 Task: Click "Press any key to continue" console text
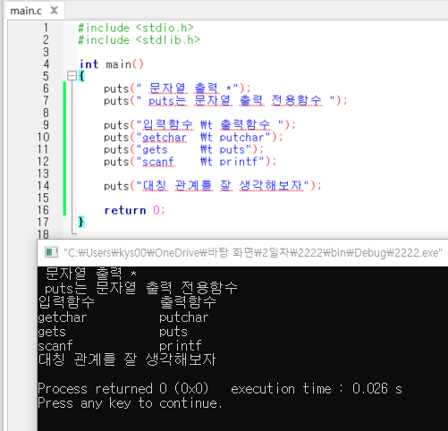pyautogui.click(x=130, y=403)
